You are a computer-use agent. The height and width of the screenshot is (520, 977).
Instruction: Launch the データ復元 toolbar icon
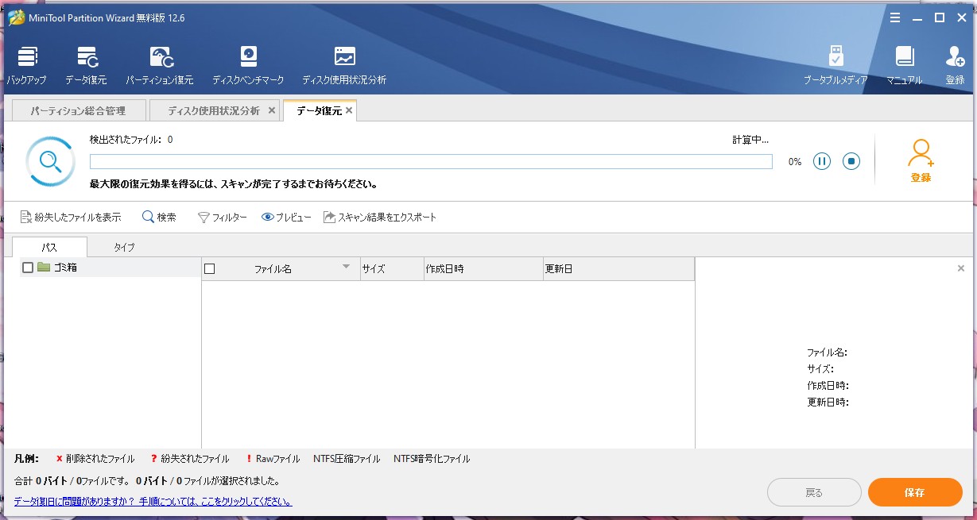pos(86,65)
